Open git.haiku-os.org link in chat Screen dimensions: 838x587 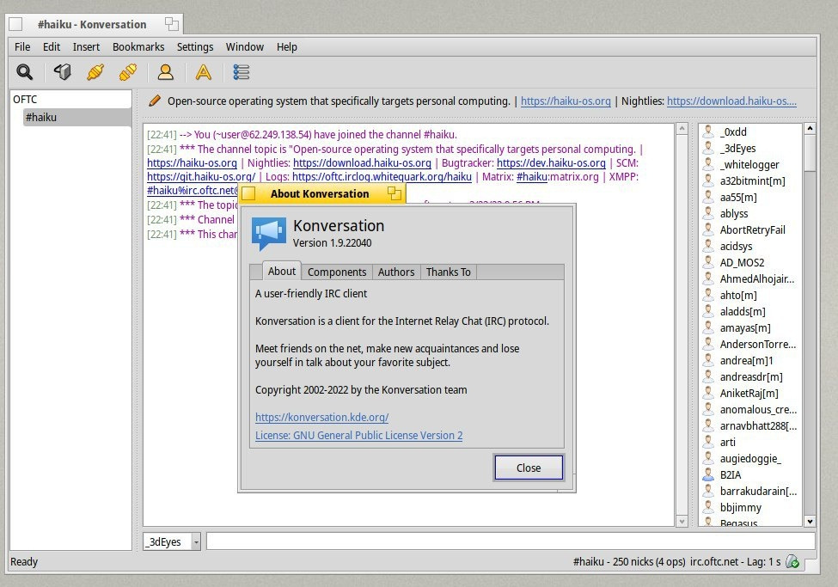click(x=201, y=176)
